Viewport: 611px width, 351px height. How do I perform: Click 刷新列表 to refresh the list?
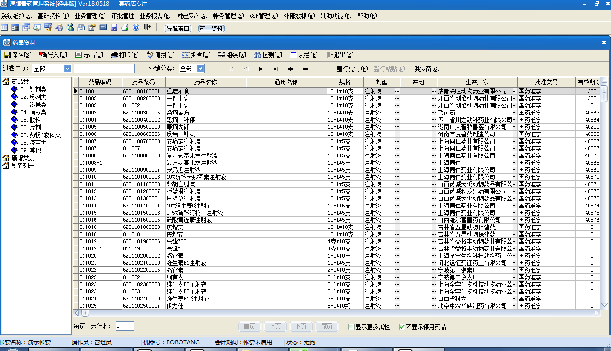pyautogui.click(x=23, y=165)
